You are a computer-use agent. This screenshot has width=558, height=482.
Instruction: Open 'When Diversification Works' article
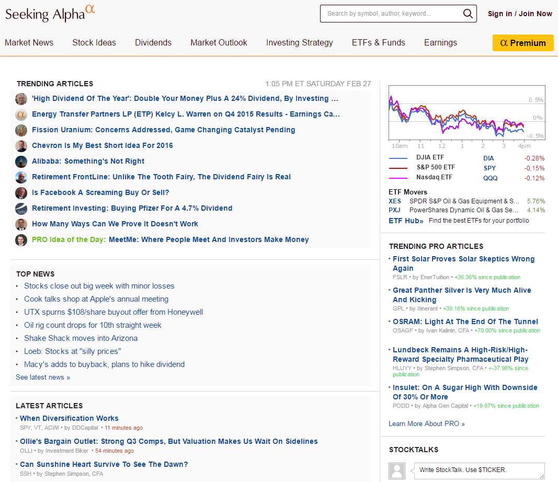[69, 418]
